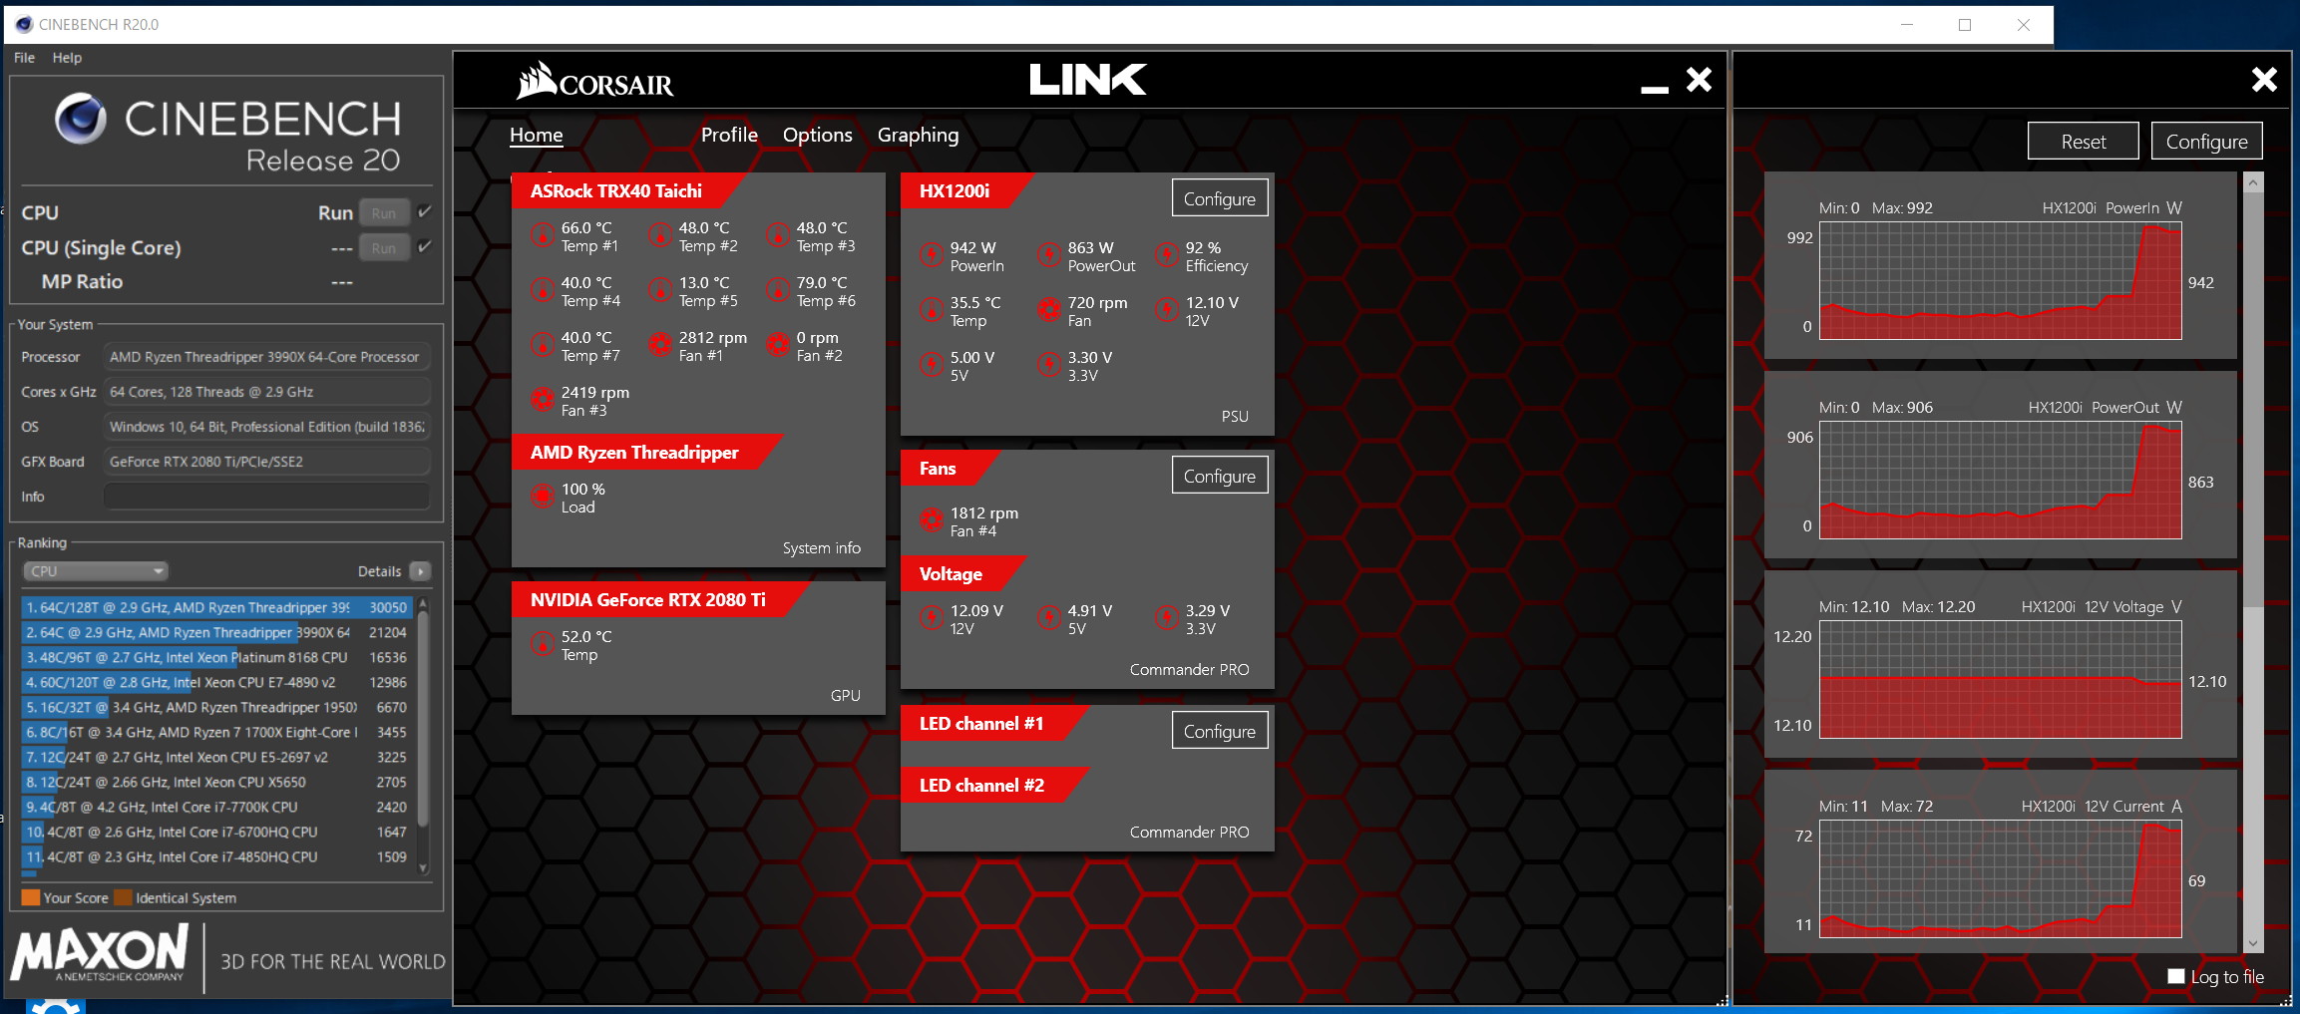Click the HX1200i PowerIn icon
Screen dimensions: 2300x1014
pos(932,256)
